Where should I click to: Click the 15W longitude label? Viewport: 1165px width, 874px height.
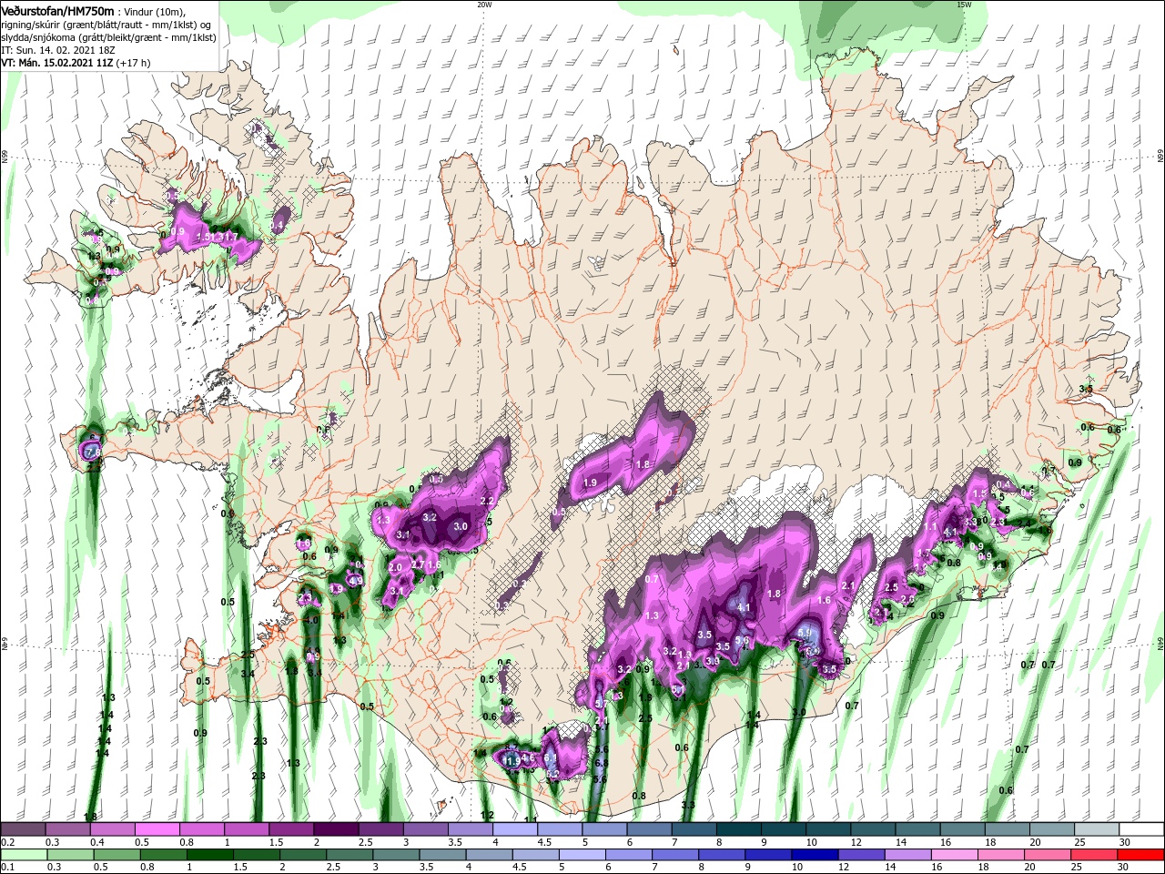tap(964, 5)
